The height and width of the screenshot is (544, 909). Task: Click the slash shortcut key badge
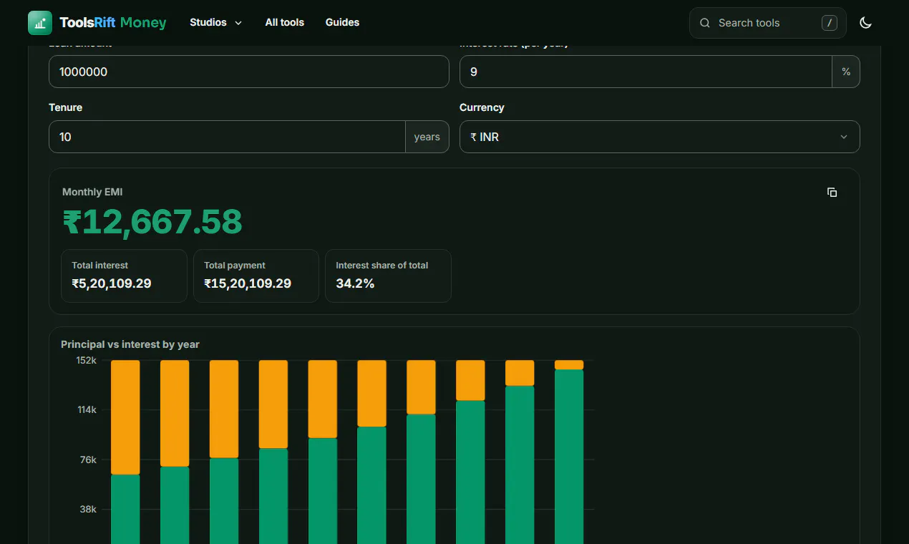pyautogui.click(x=829, y=23)
